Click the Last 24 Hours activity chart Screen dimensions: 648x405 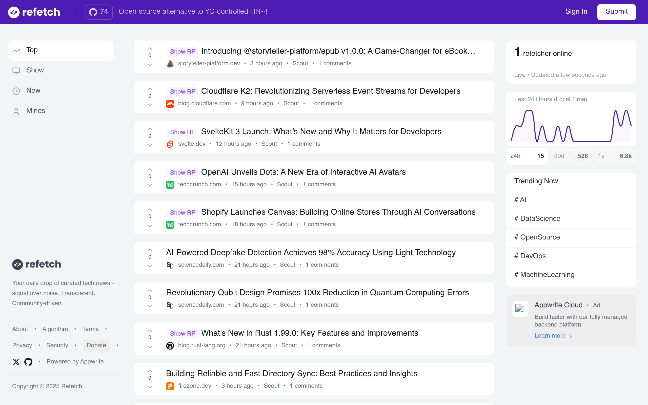point(571,125)
